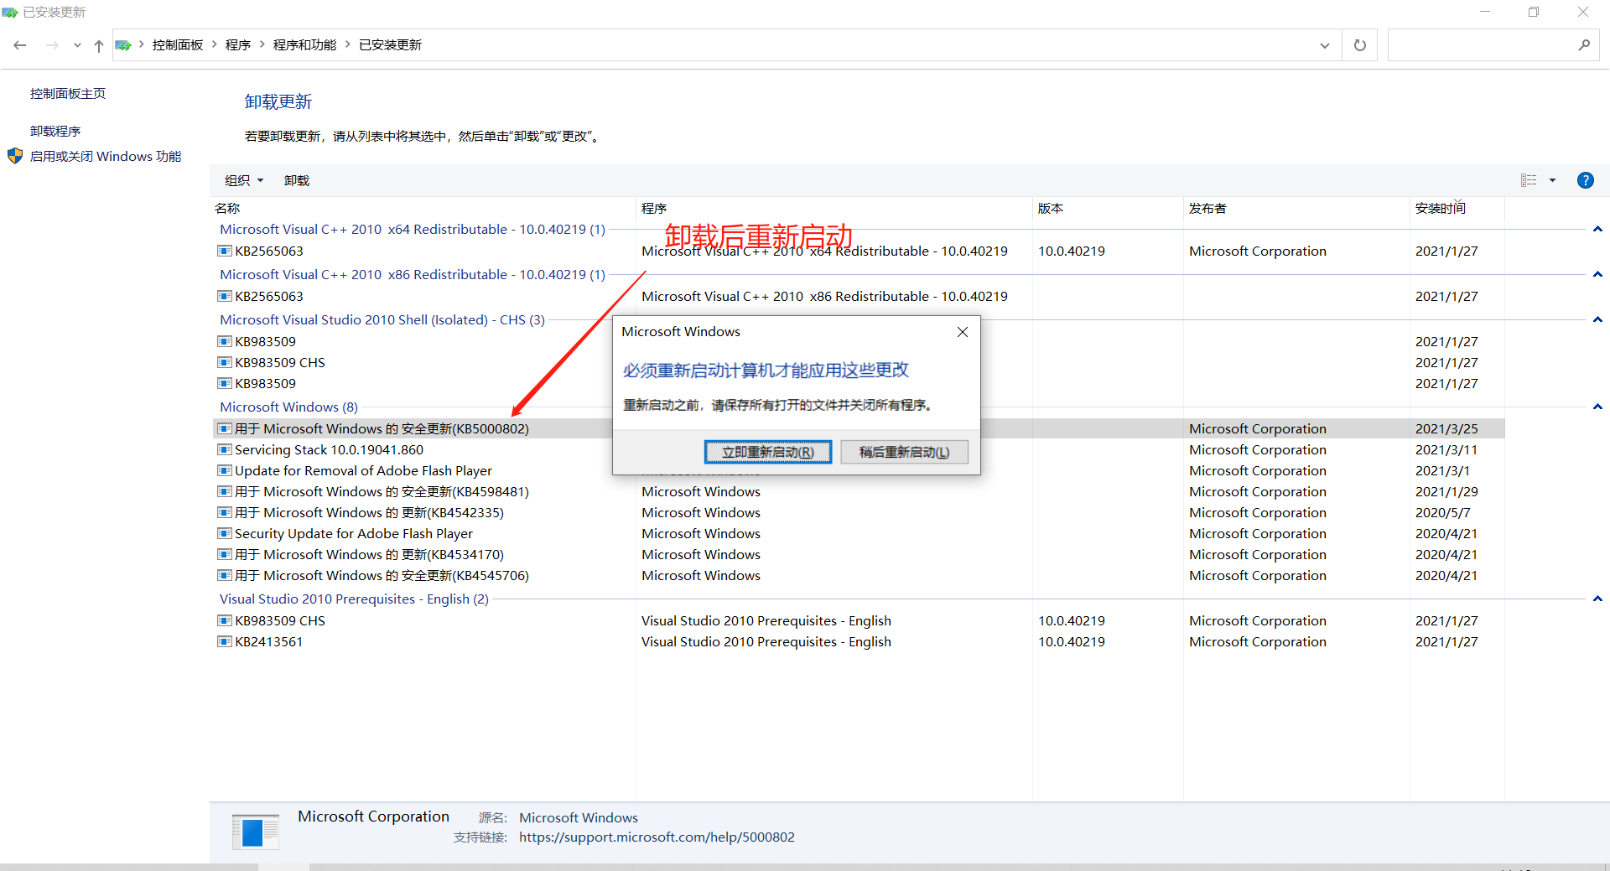Select security update KB4545706
The height and width of the screenshot is (871, 1610).
[382, 576]
